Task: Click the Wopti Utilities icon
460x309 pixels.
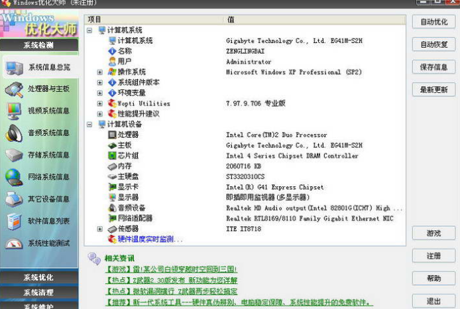Action: coord(112,103)
